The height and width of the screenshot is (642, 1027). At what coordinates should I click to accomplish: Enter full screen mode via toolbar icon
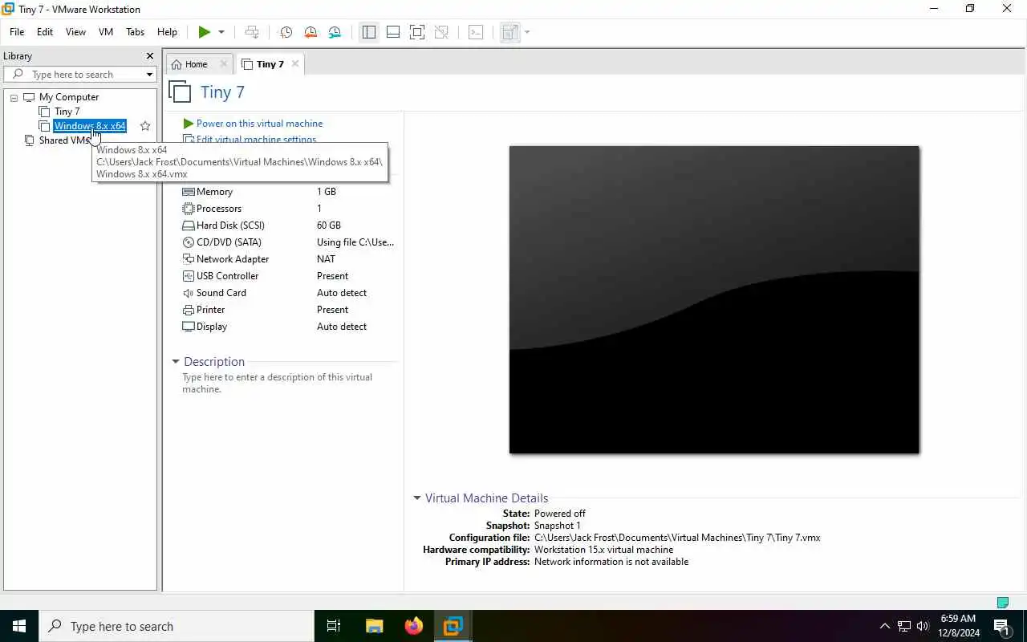tap(417, 32)
